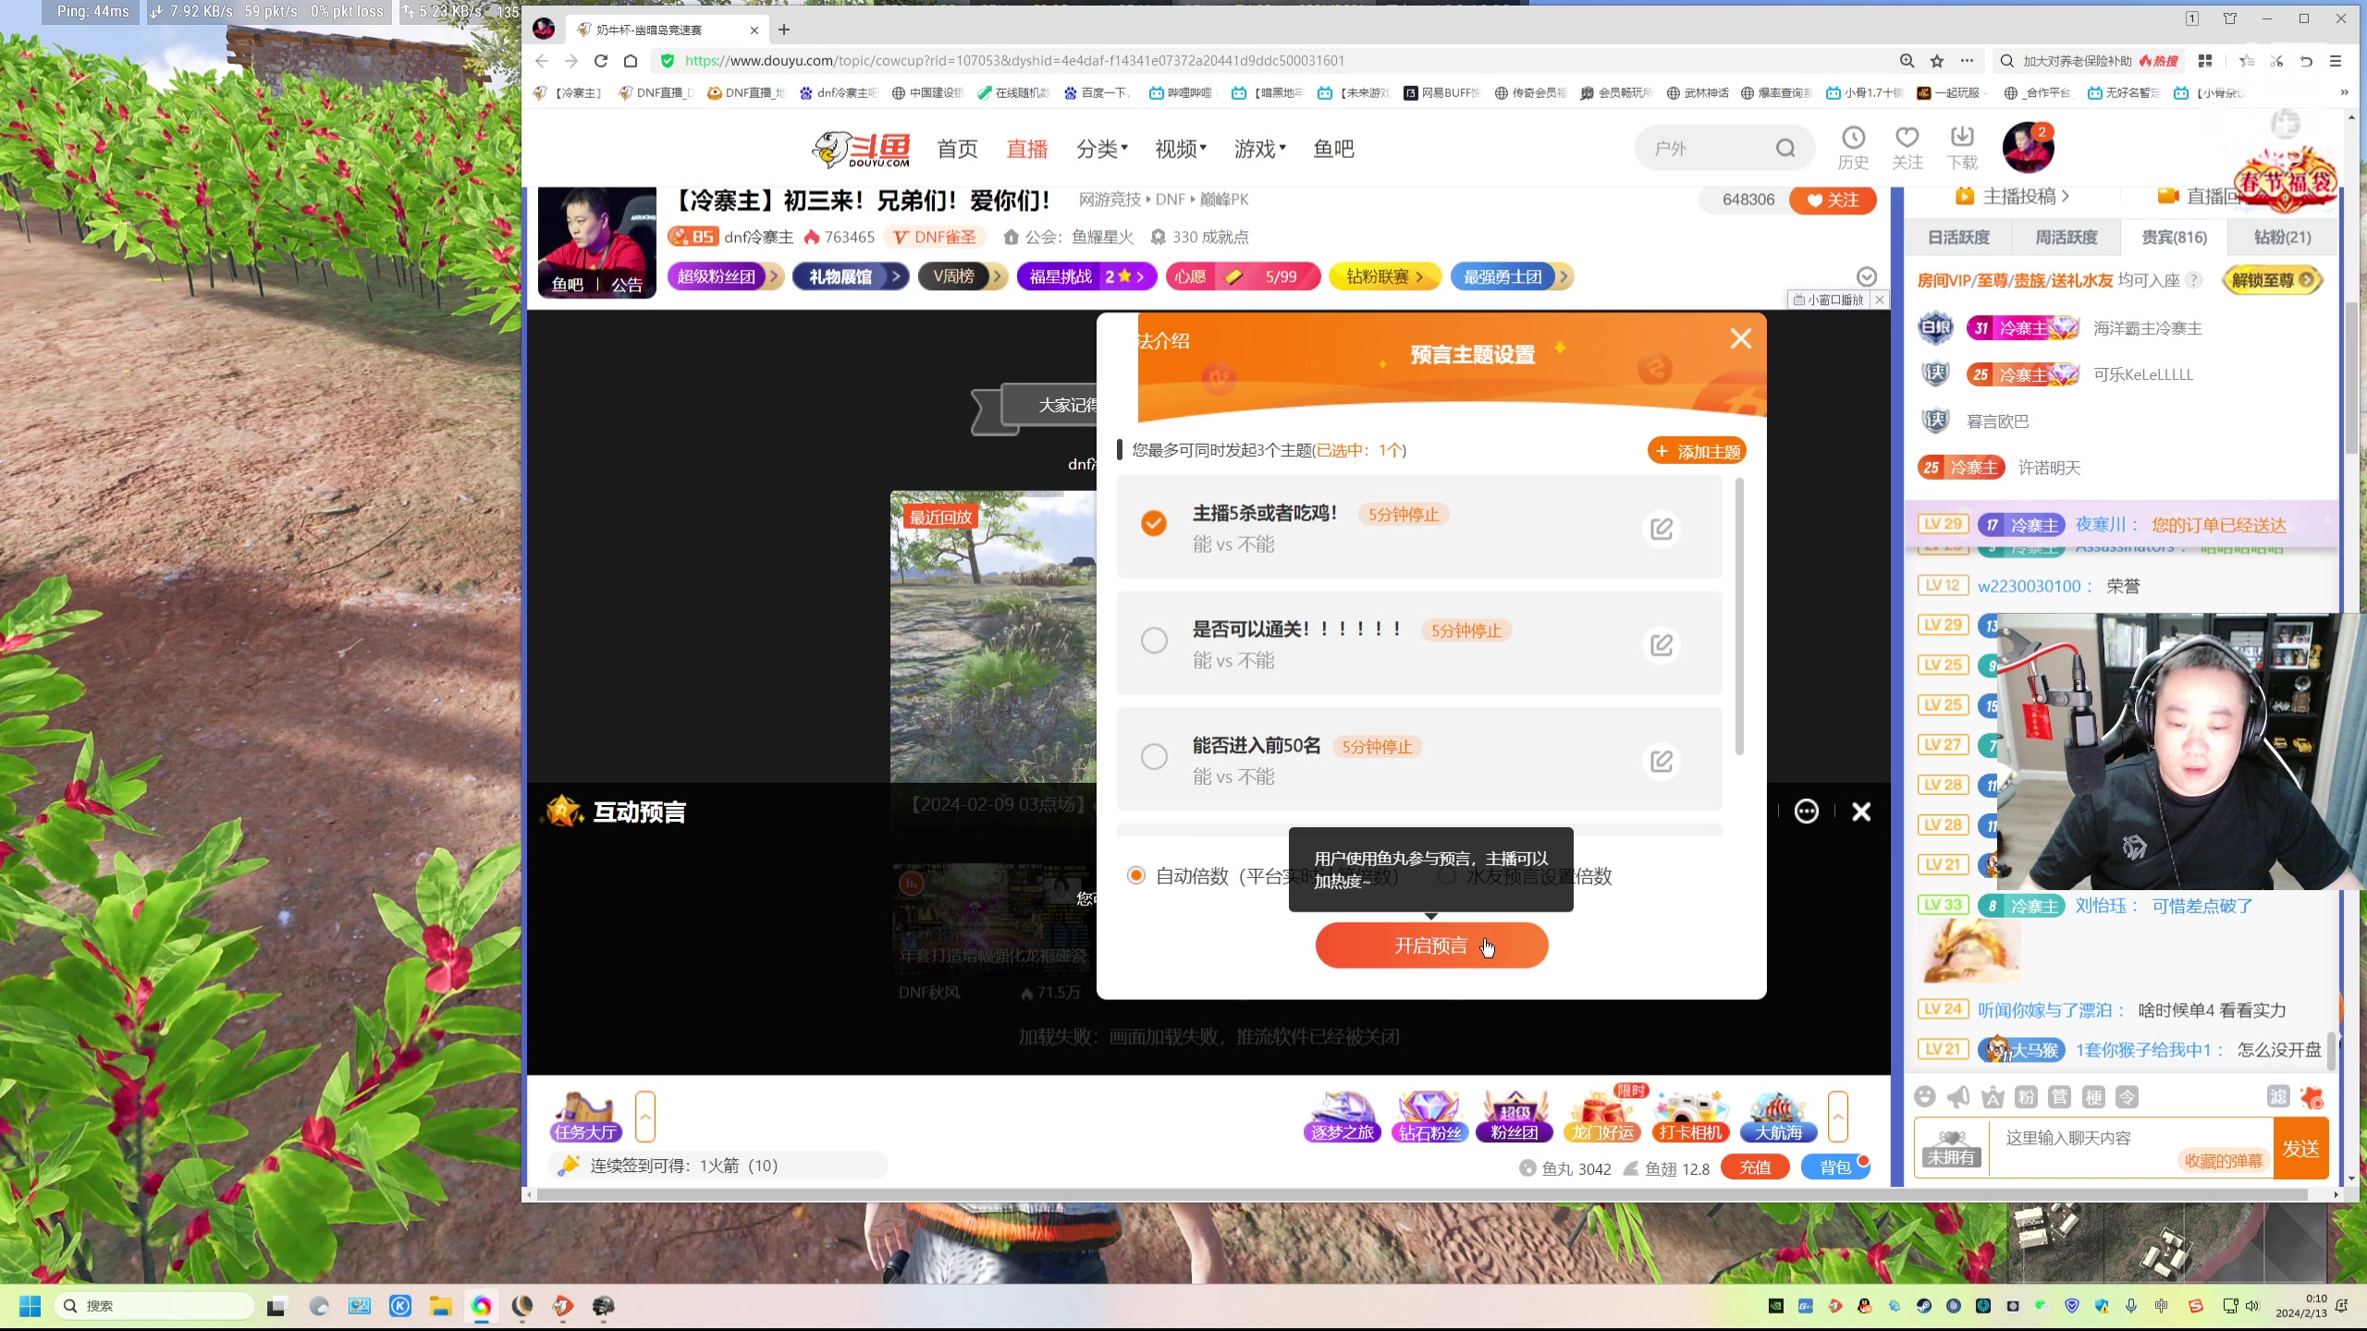This screenshot has width=2367, height=1331.
Task: Click the orange 关注 follow button
Action: [1833, 200]
